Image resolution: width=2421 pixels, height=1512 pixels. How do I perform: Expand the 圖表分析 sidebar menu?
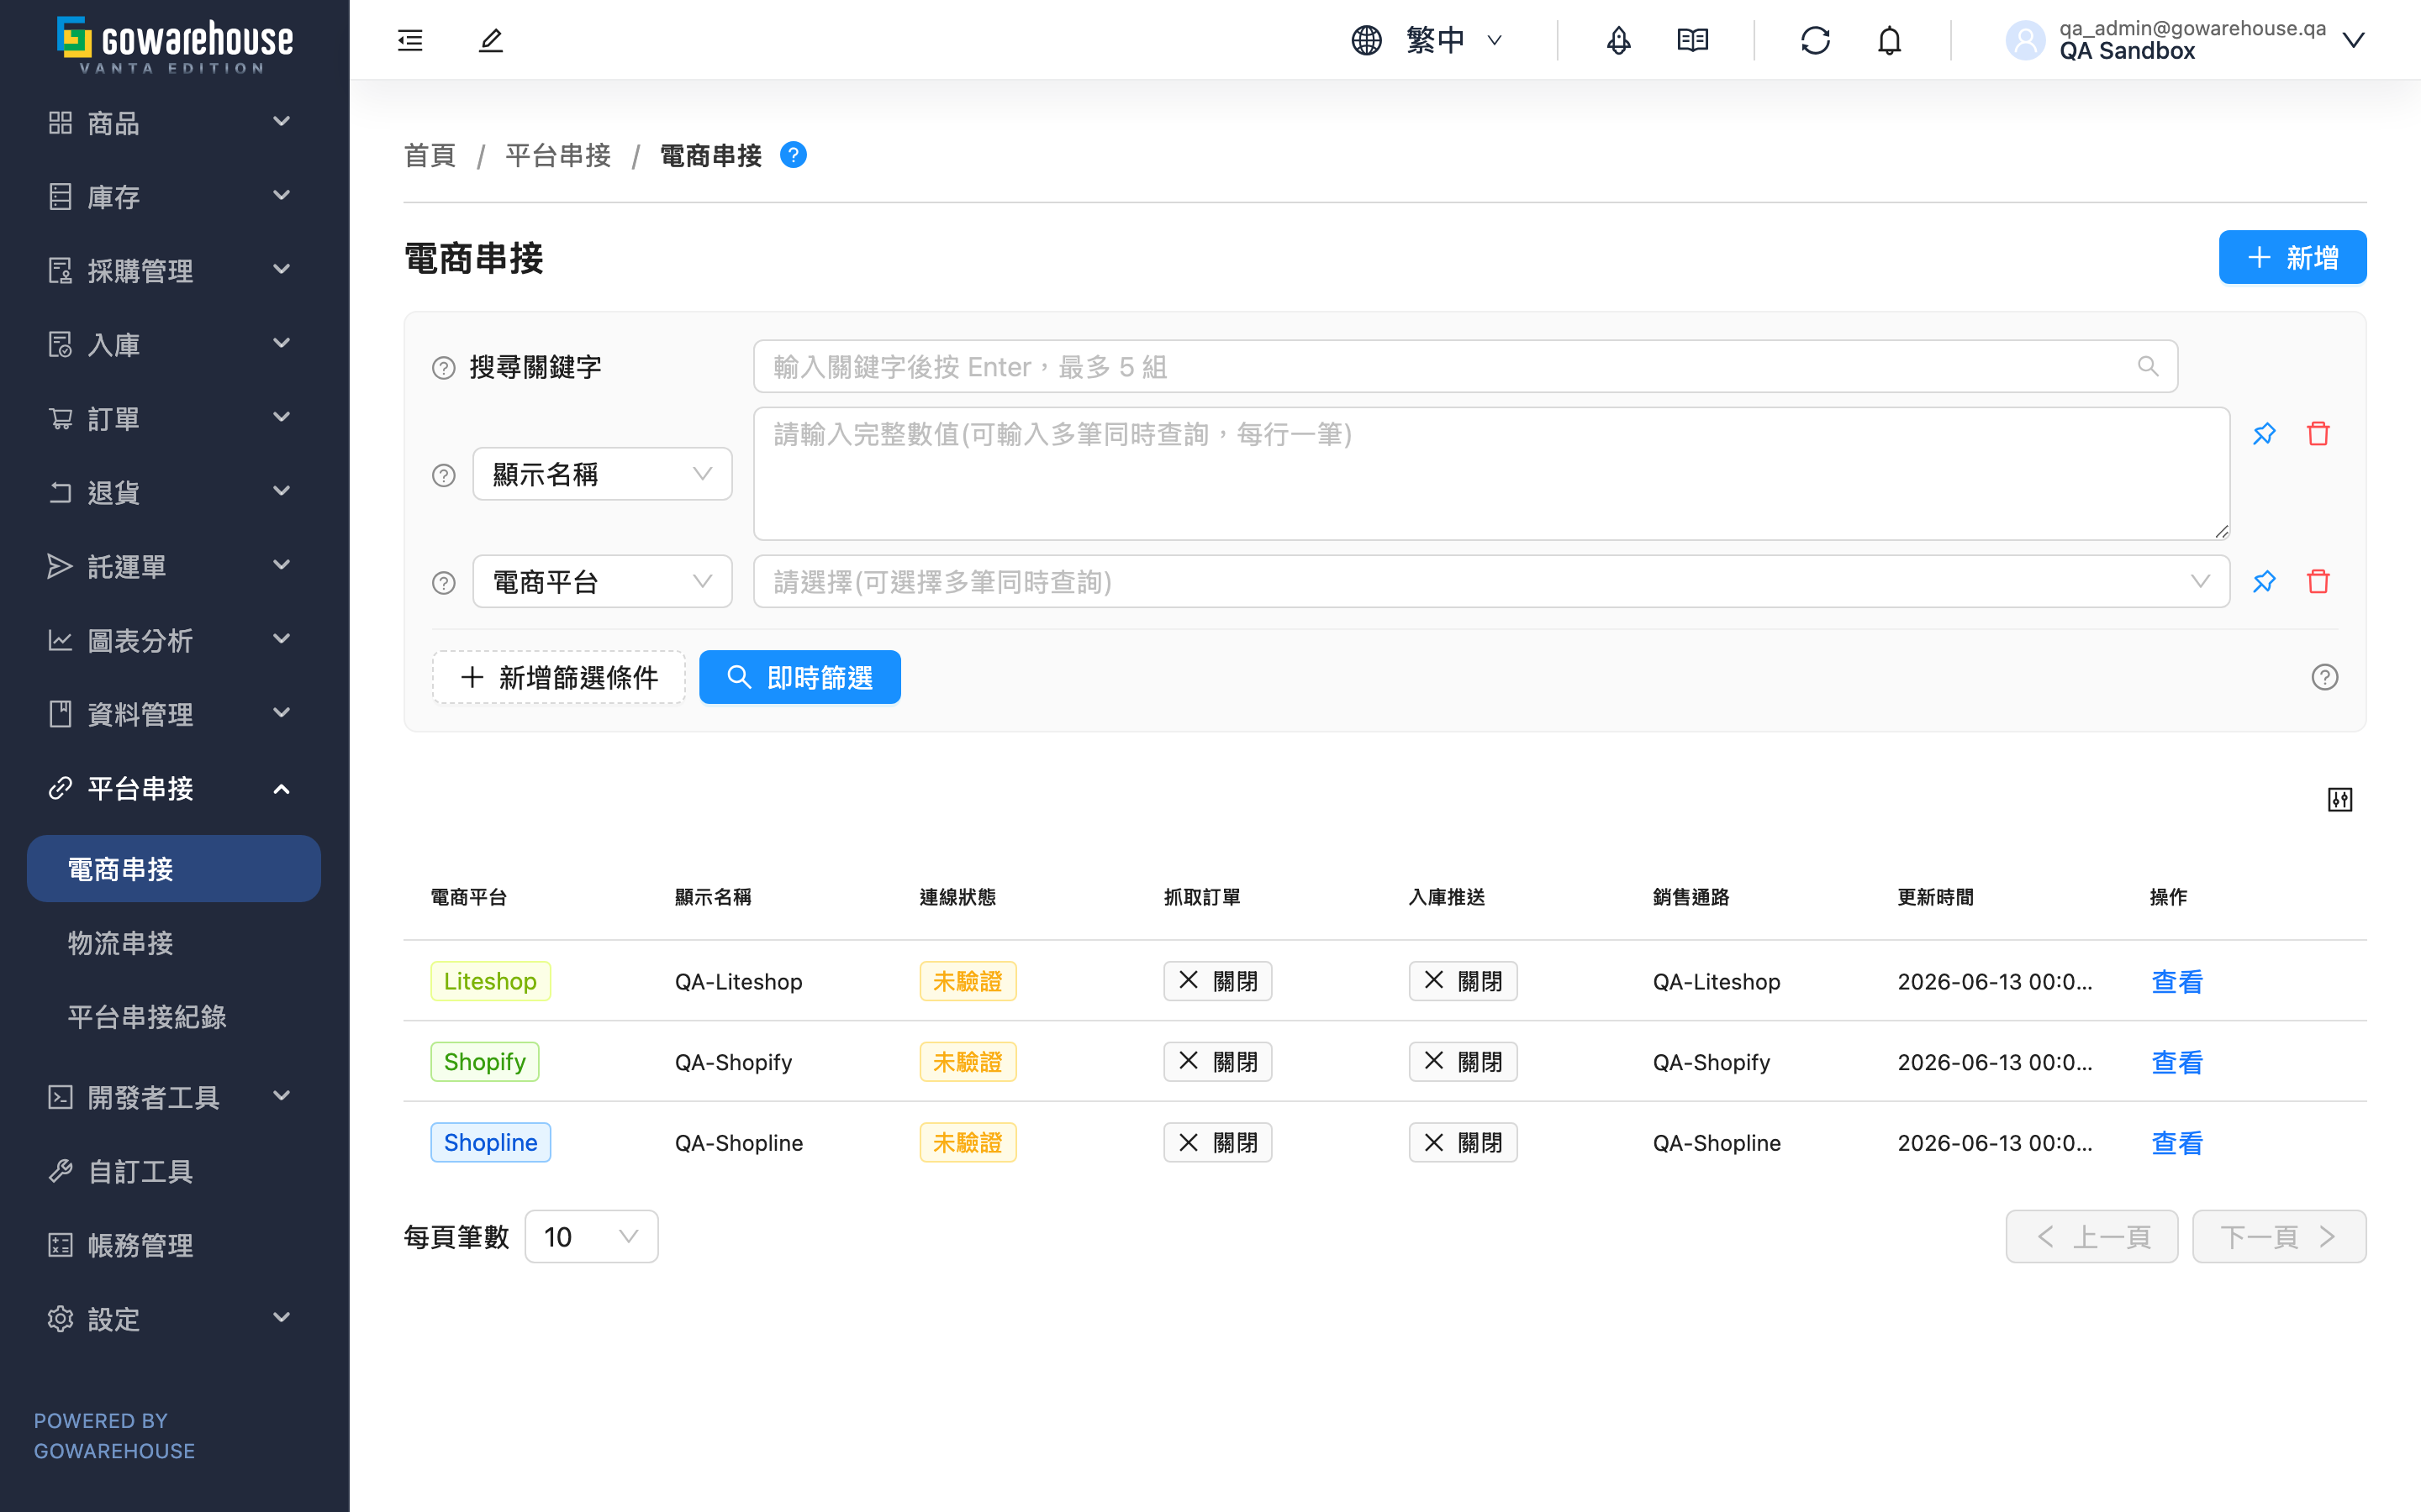pos(173,640)
